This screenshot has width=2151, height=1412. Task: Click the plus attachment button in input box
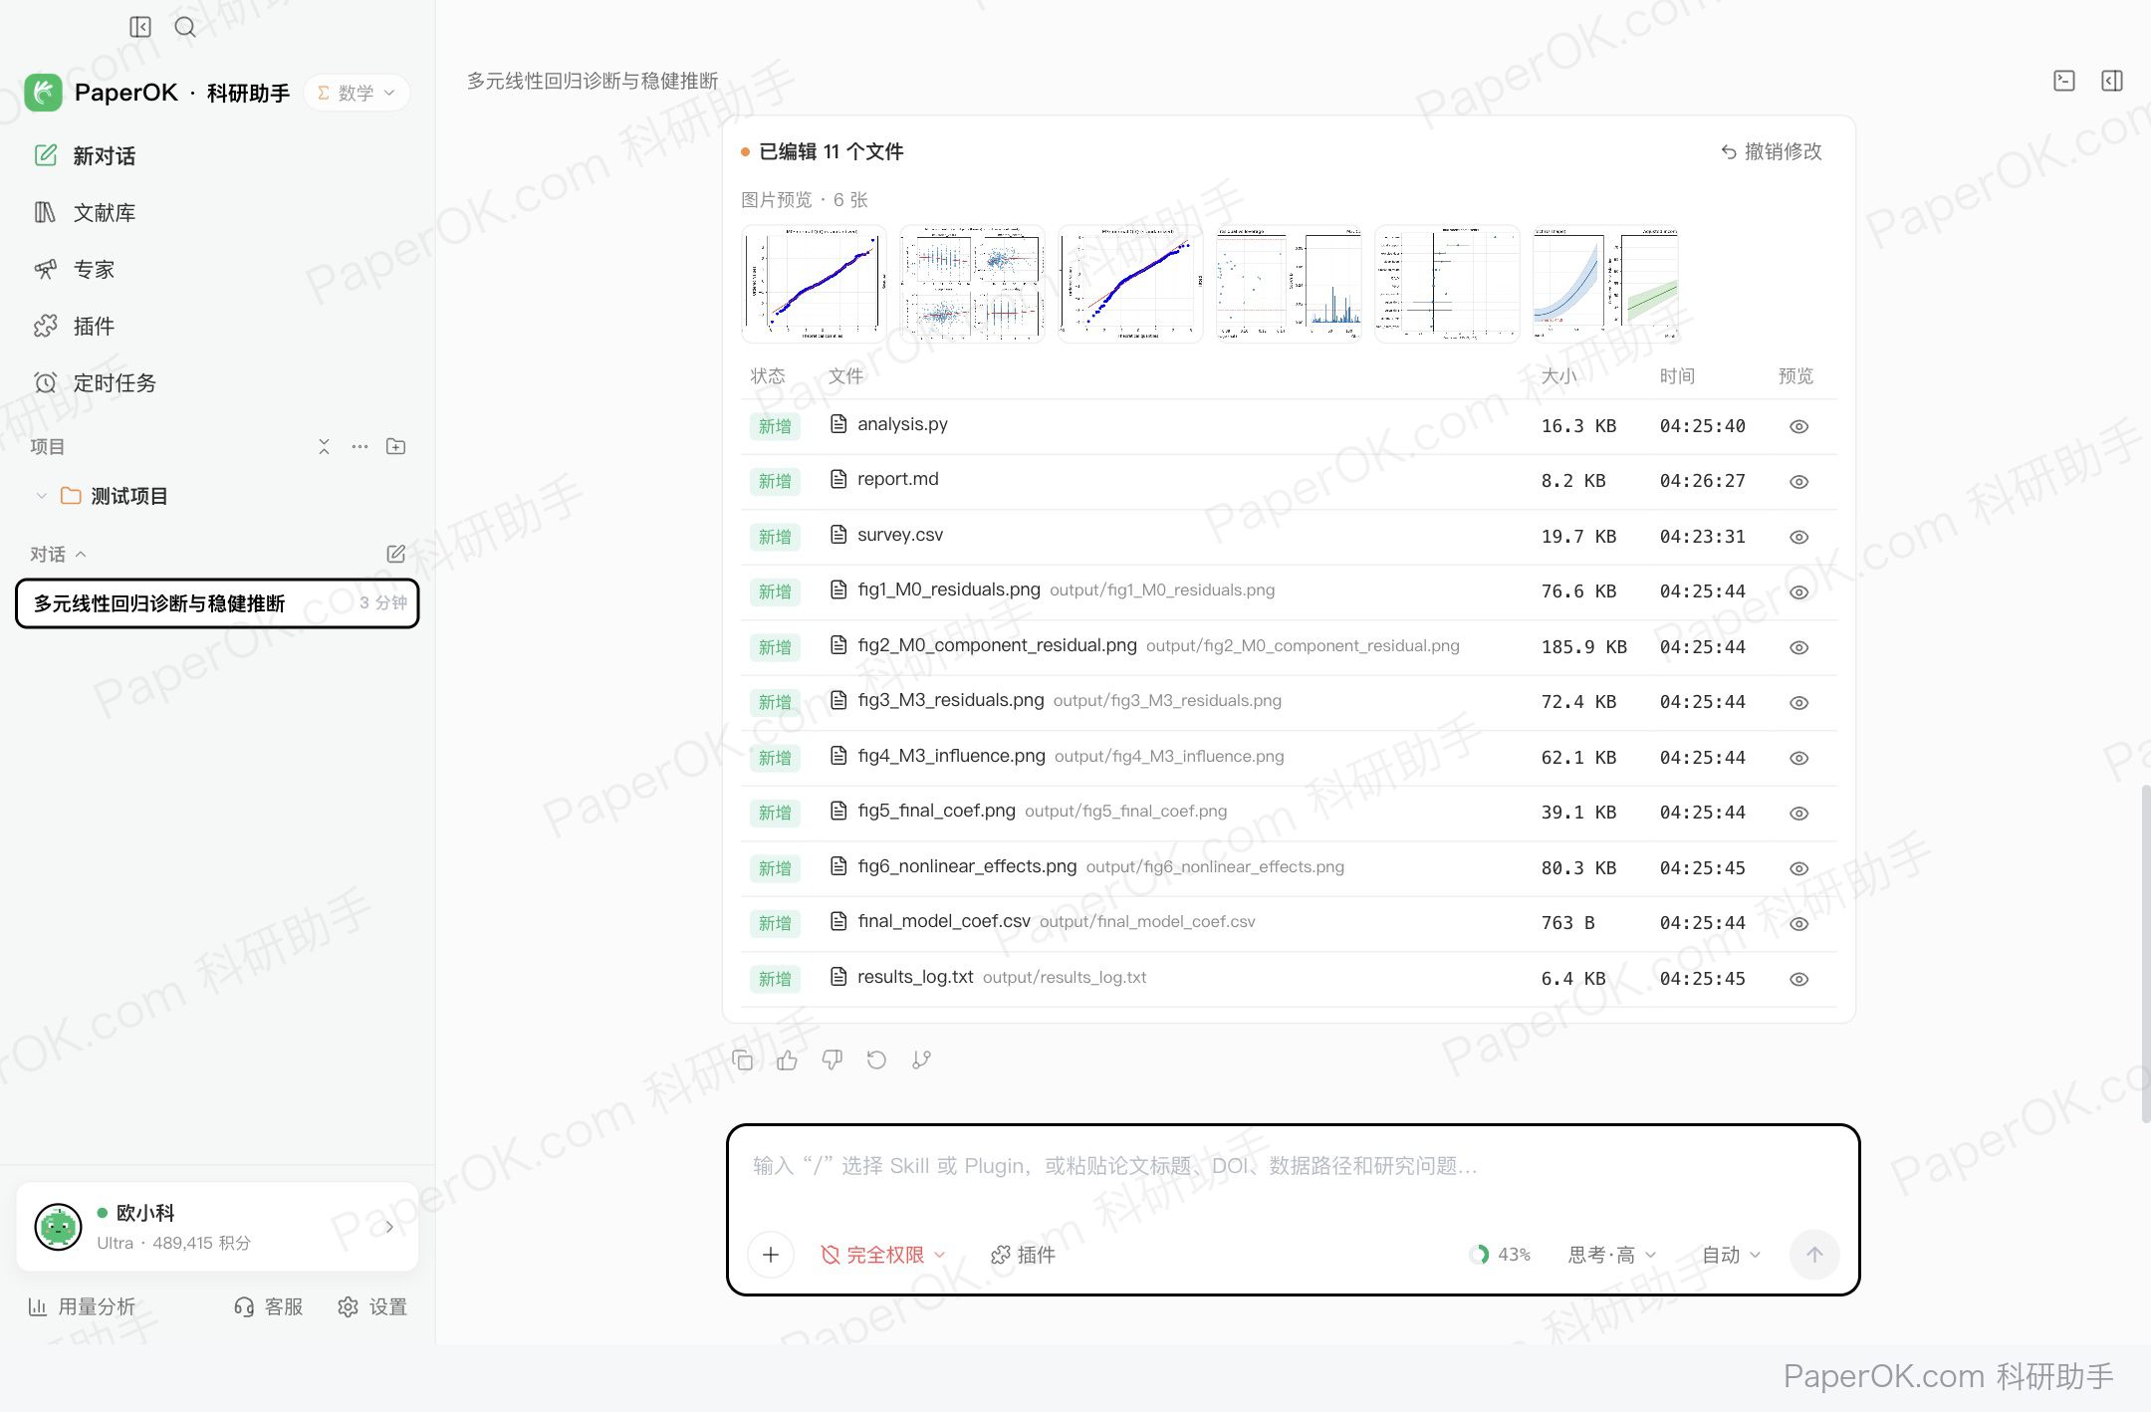tap(770, 1255)
